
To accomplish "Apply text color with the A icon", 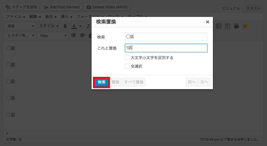I will point(74,26).
